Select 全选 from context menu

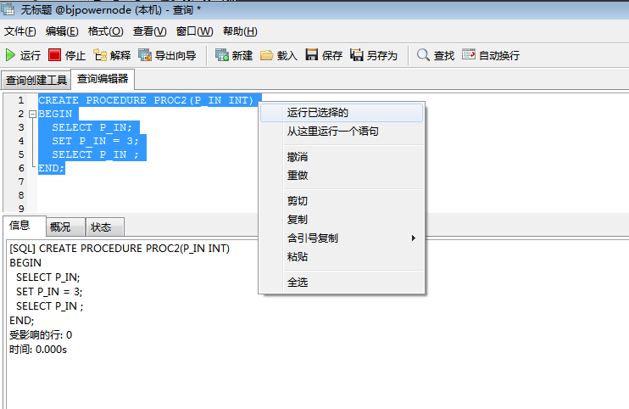tap(342, 283)
